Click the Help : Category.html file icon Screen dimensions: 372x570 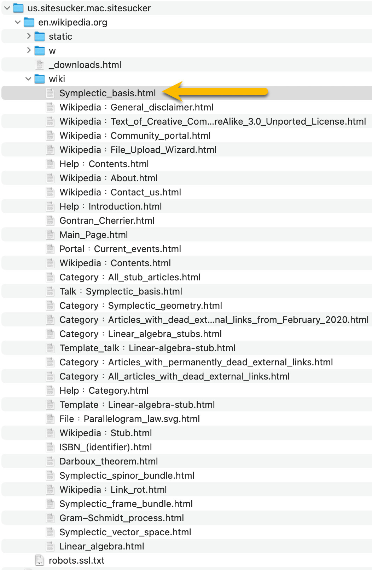coord(50,390)
